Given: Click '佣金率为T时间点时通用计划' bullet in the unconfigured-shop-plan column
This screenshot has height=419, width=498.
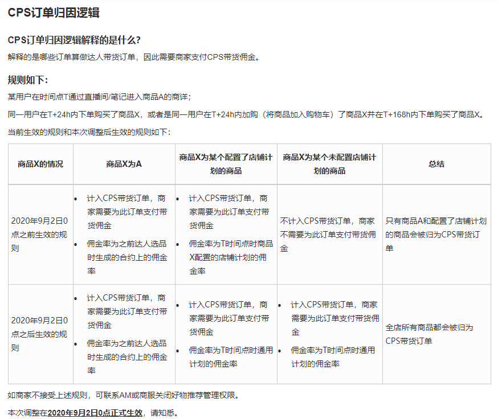Looking at the screenshot, I should [333, 357].
